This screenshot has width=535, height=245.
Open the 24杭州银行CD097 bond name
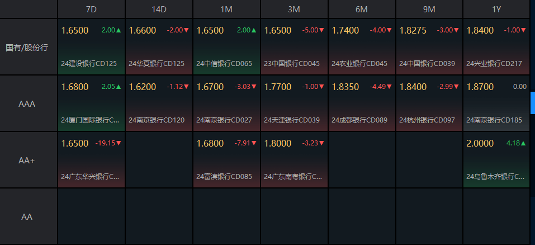[427, 120]
